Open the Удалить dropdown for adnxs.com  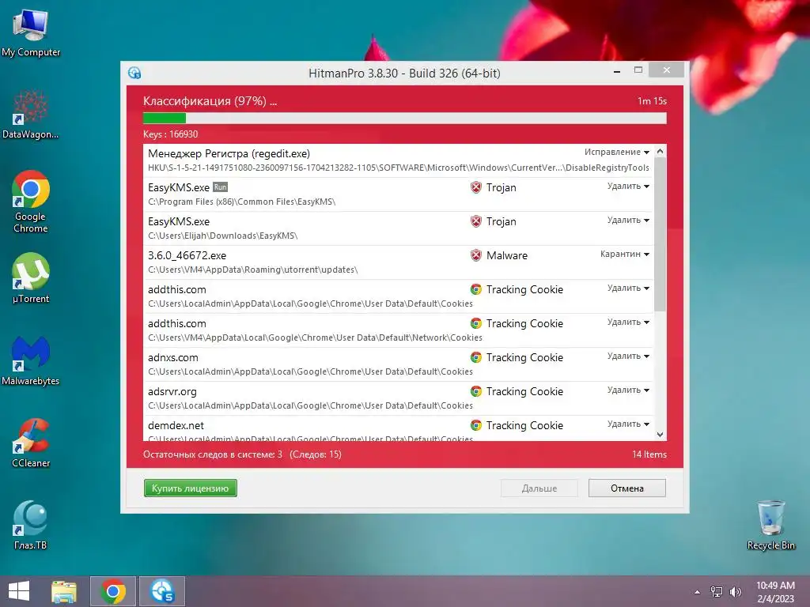pos(628,356)
